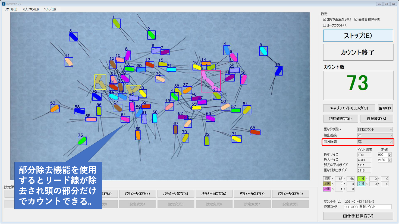Open the ヘルプ(H) menu
The image size is (399, 224).
(50, 9)
